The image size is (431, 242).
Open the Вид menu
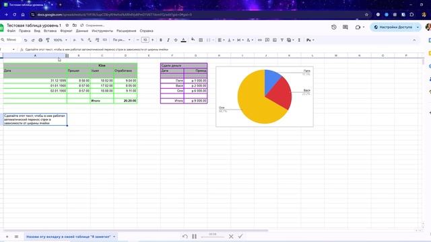37,31
